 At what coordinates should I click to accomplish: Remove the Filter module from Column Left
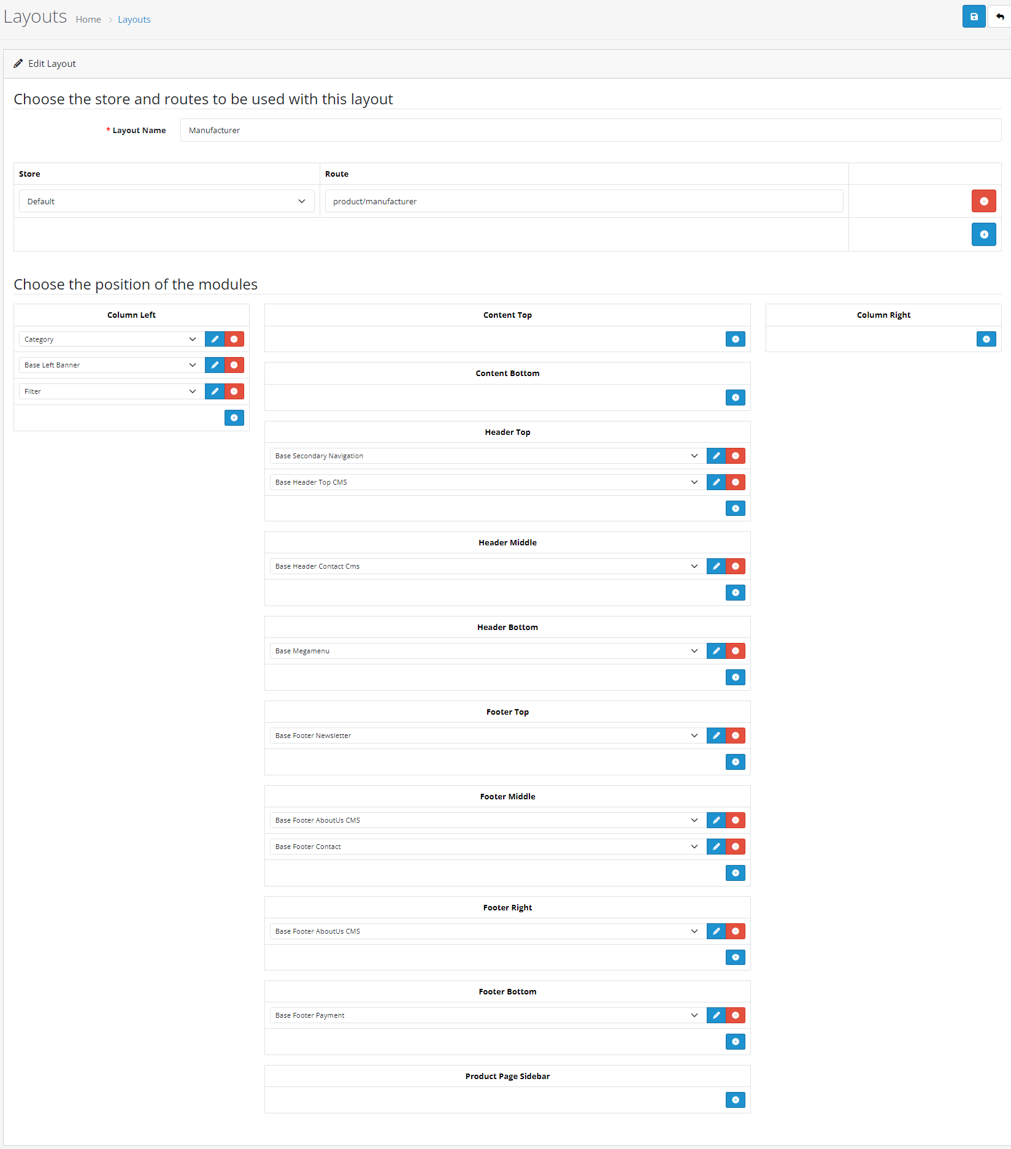click(234, 391)
